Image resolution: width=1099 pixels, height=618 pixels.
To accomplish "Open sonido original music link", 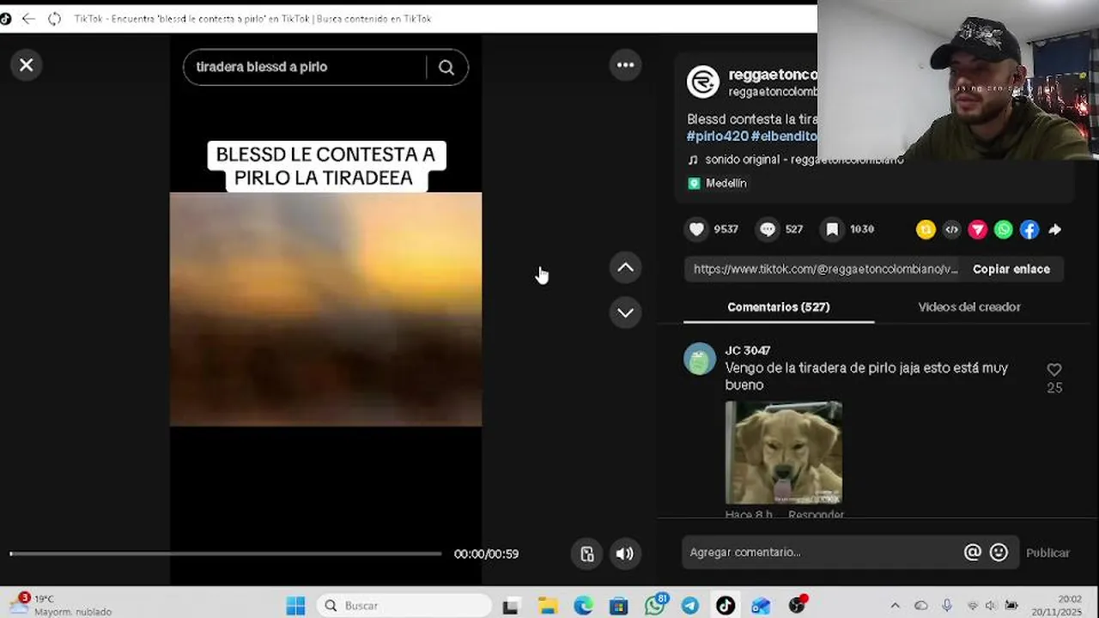I will click(804, 160).
